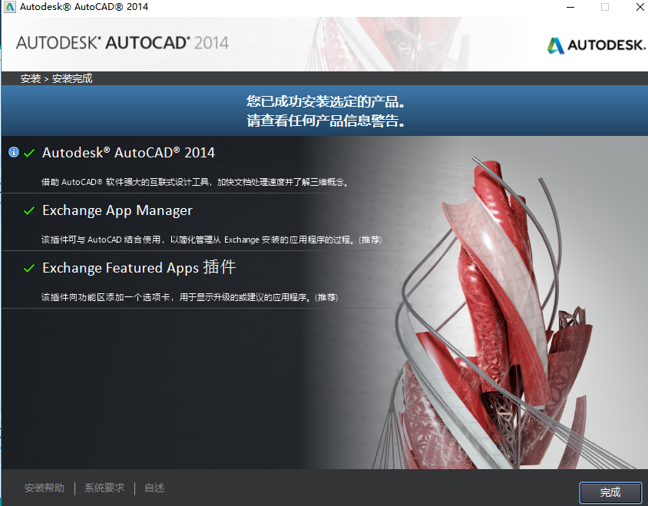Image resolution: width=648 pixels, height=506 pixels.
Task: Click the checkmark beside Exchange Featured Apps 插件
Action: (29, 267)
